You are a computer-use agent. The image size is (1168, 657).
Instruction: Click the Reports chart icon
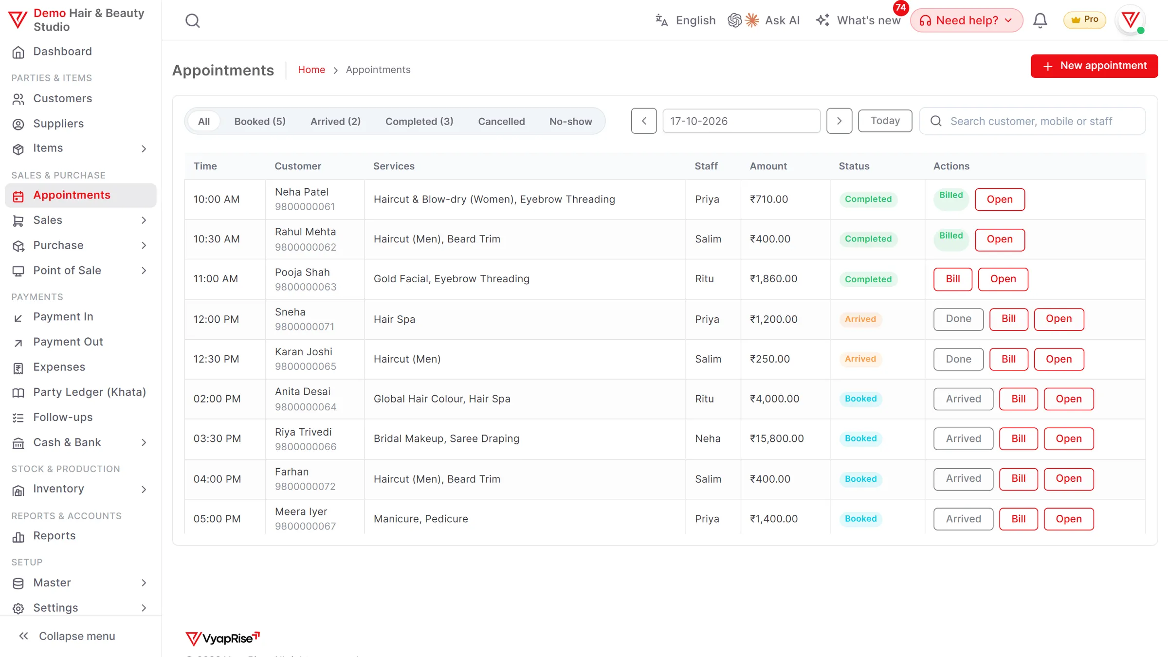coord(18,536)
